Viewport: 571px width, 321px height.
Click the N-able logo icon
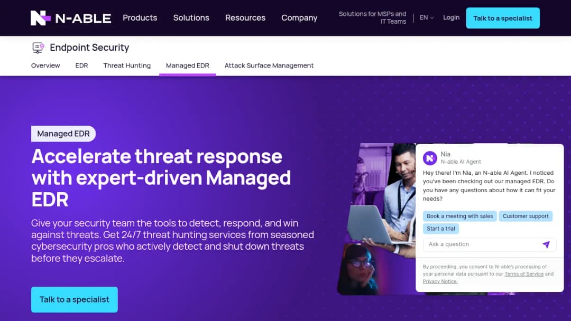click(x=40, y=18)
